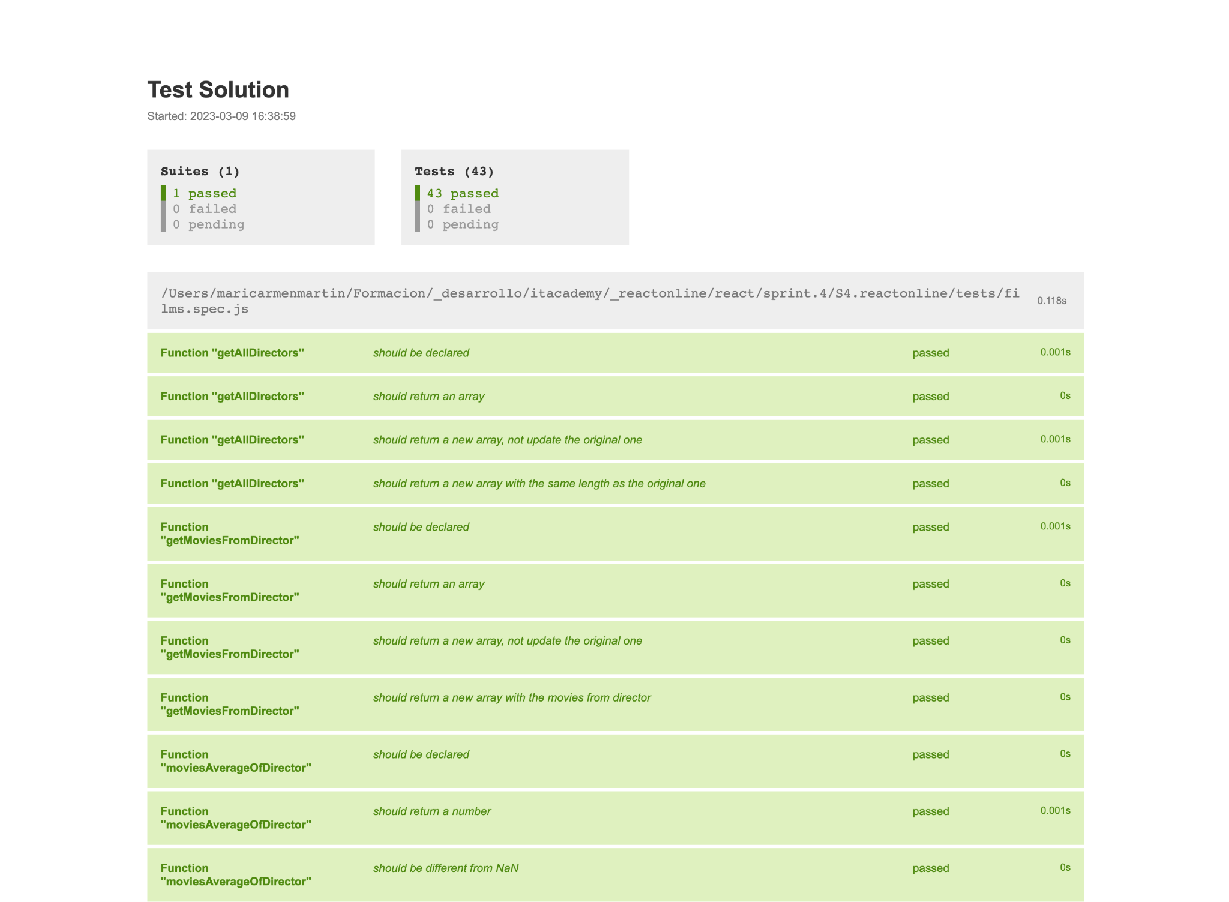
Task: Click the "Test Solution" page heading
Action: (218, 90)
